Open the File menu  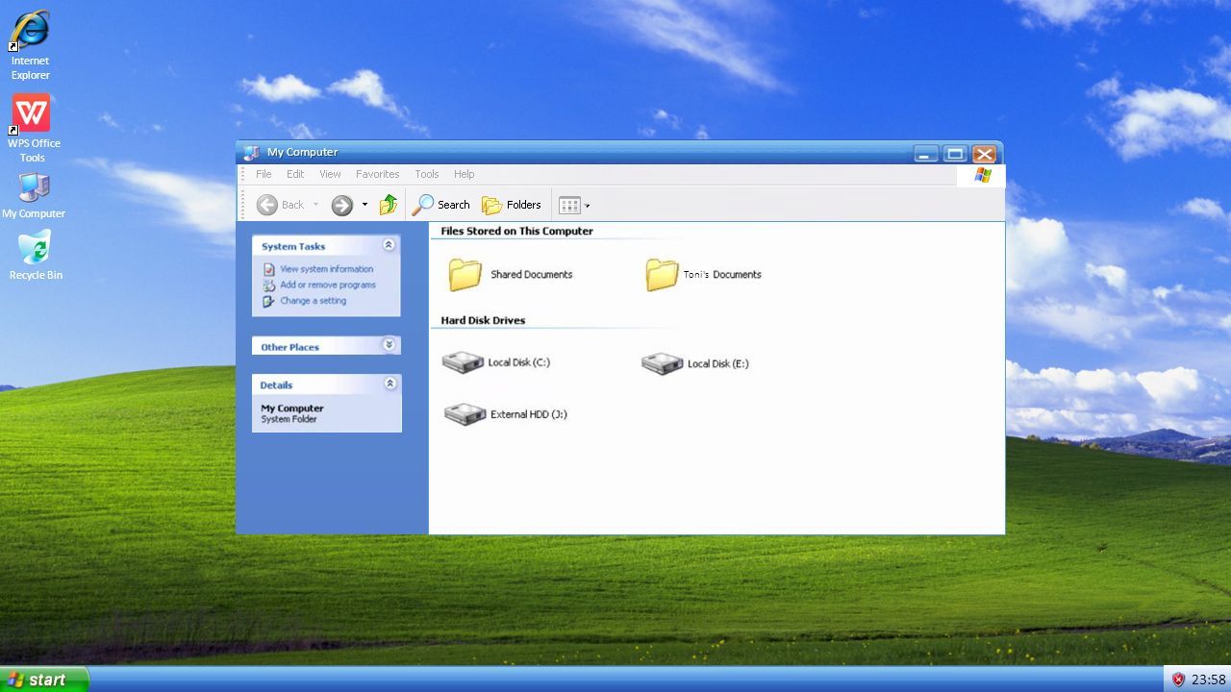264,174
